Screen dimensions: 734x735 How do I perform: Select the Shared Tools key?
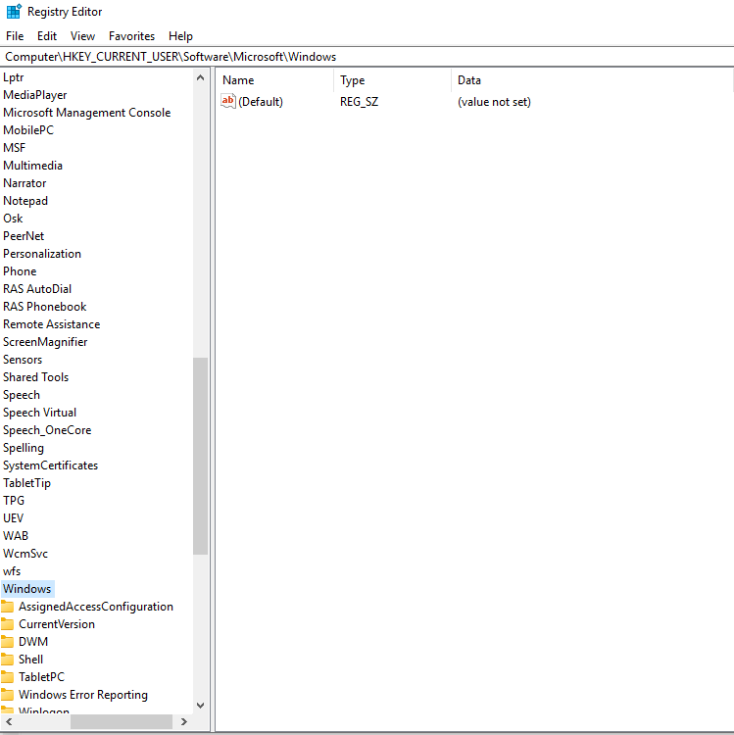(36, 377)
